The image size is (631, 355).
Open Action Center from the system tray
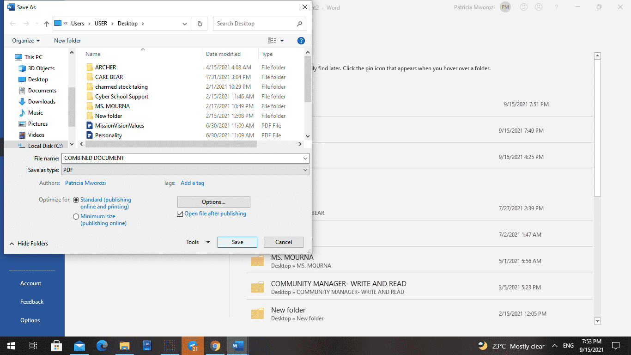[615, 346]
